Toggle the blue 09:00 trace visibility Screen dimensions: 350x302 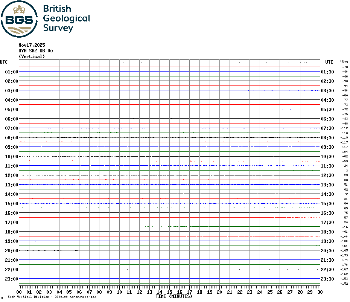pos(169,147)
